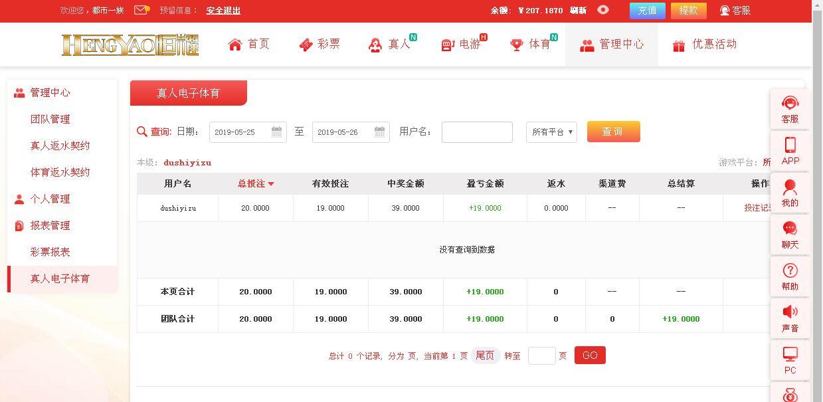The image size is (823, 402).
Task: Open the calendar dropdown for the end date
Action: click(379, 132)
